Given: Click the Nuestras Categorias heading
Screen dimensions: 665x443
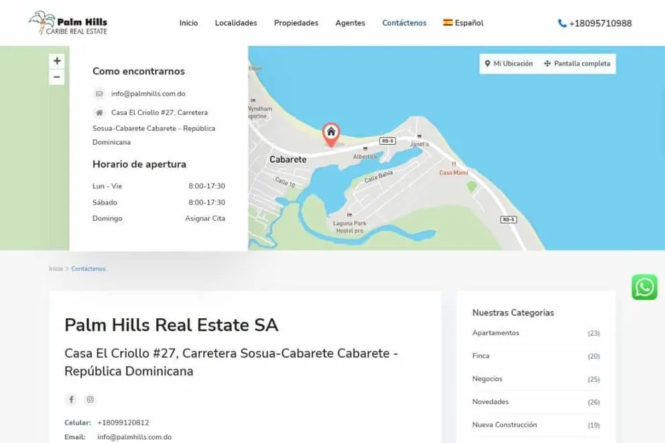Looking at the screenshot, I should click(513, 313).
